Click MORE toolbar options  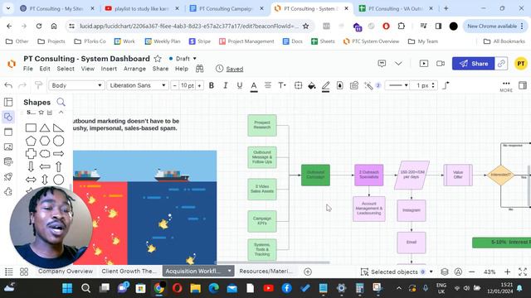pyautogui.click(x=506, y=86)
